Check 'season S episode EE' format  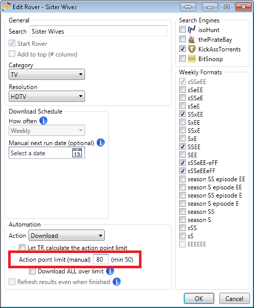click(x=182, y=187)
